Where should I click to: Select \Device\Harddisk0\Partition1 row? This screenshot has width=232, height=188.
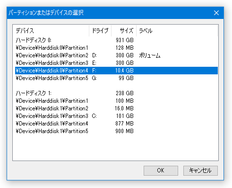tap(116, 48)
